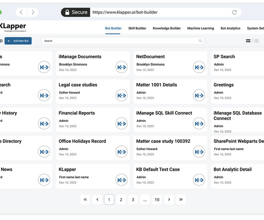Select page 3 in pagination
Viewport: 264px width, 220px height.
133,200
